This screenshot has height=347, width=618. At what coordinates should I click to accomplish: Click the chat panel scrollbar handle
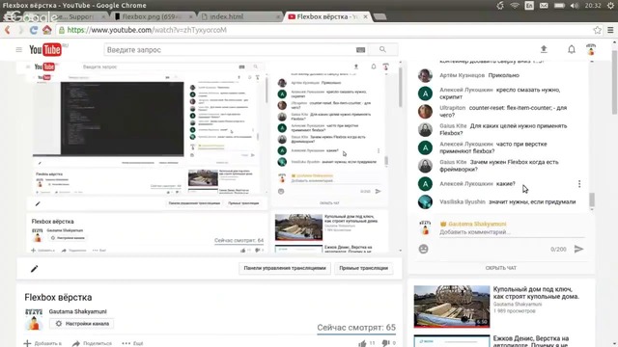(x=592, y=200)
